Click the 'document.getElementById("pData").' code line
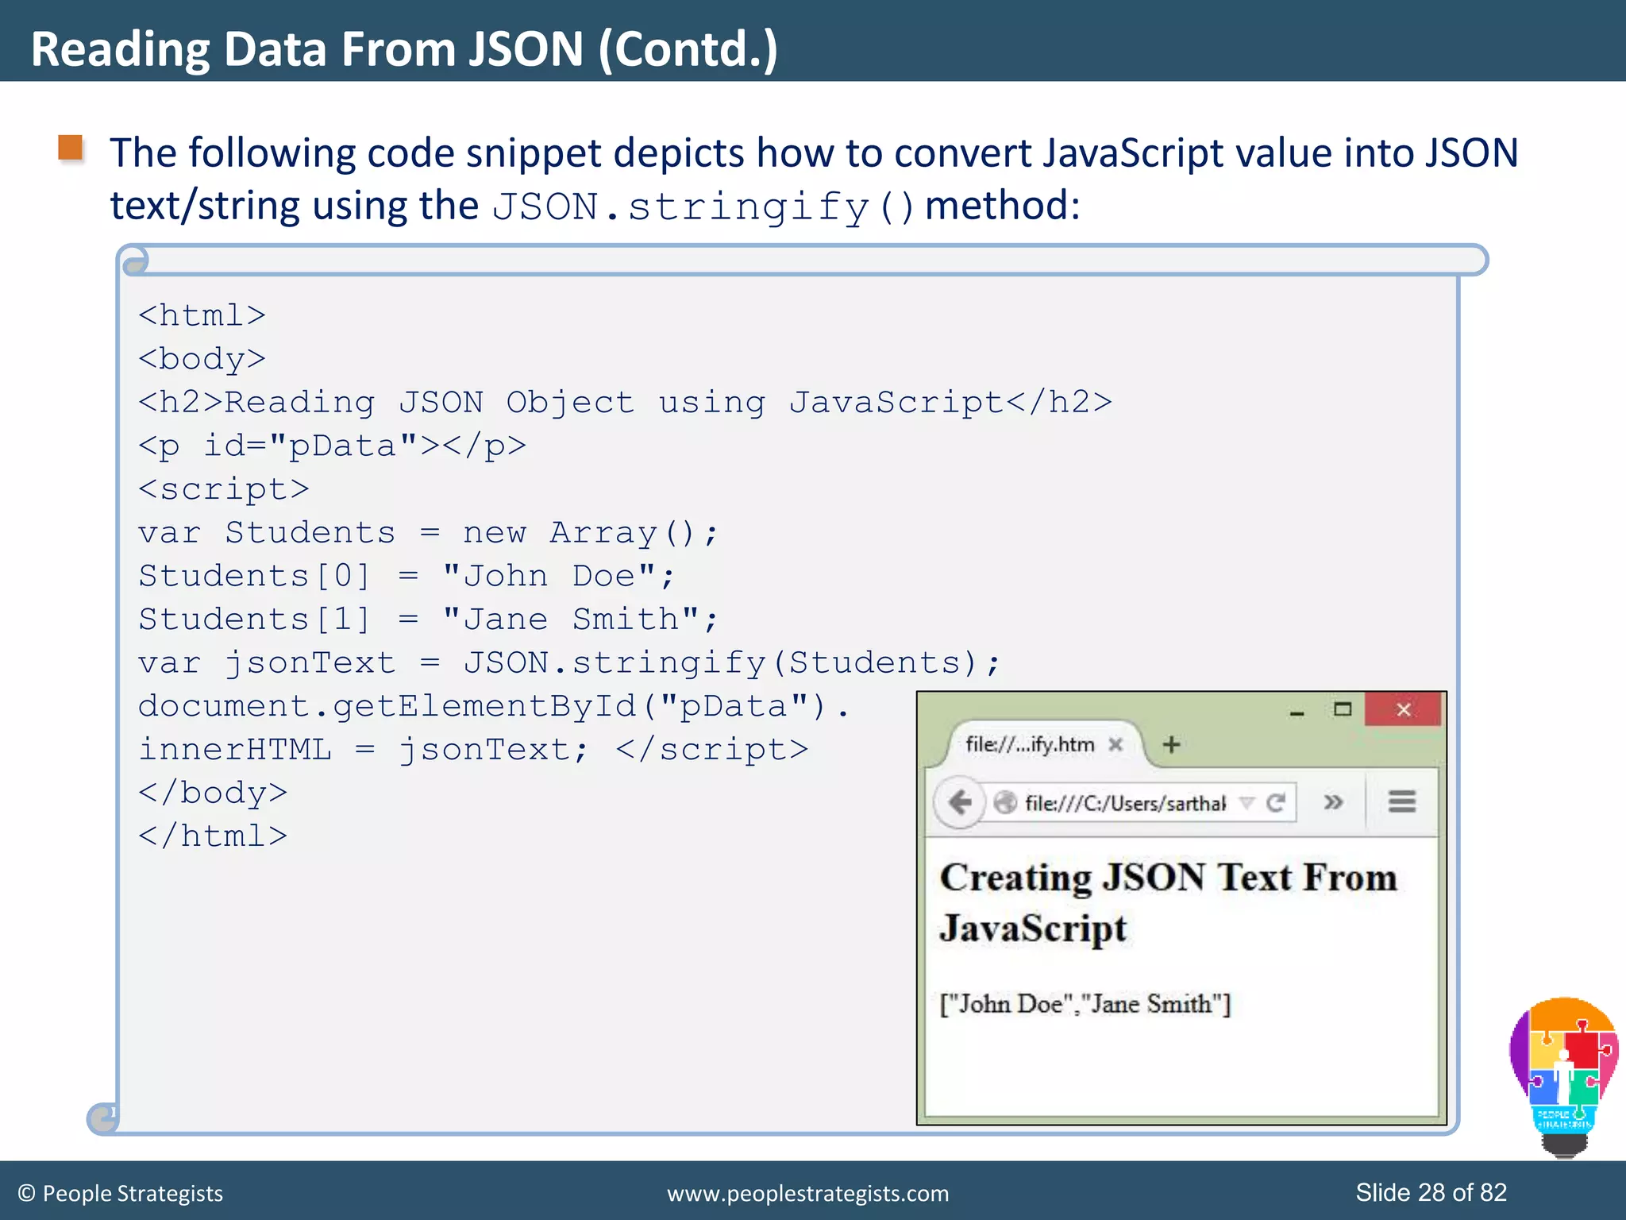 [x=494, y=706]
